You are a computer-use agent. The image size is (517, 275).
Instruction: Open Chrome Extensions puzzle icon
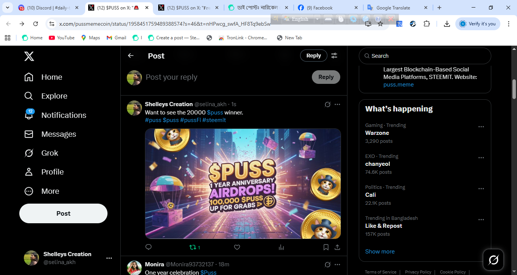click(x=427, y=24)
